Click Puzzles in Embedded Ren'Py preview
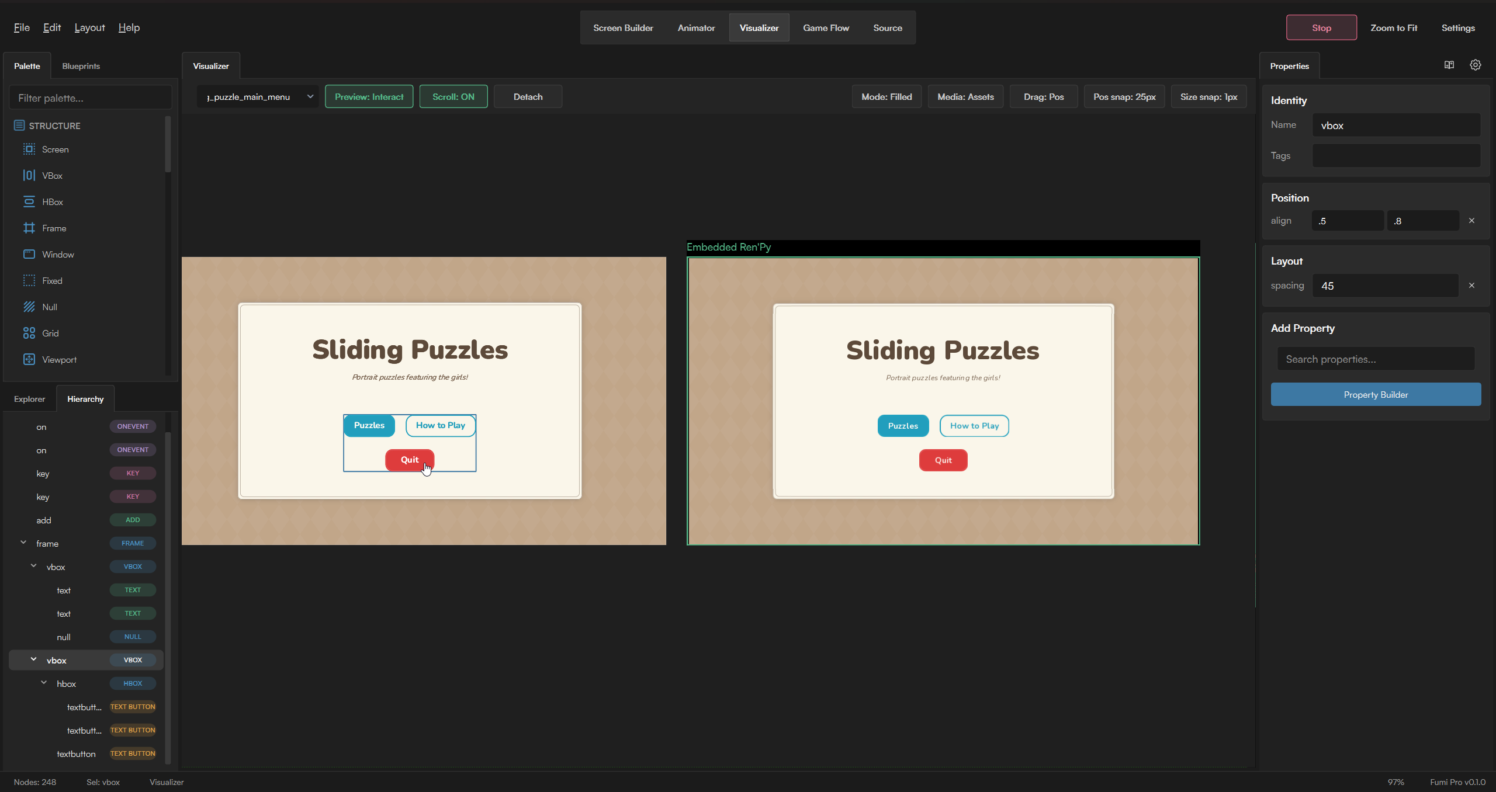1496x792 pixels. pyautogui.click(x=903, y=426)
